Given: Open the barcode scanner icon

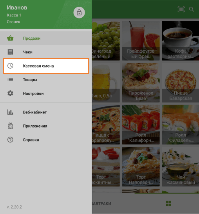Looking at the screenshot, I should [x=181, y=9].
